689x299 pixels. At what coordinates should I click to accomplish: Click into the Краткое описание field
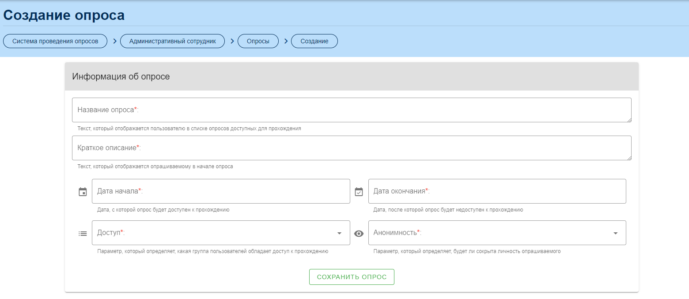[351, 148]
